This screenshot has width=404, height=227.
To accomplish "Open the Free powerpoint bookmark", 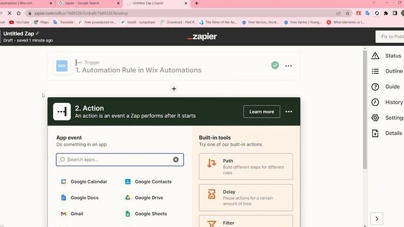I will 97,23.
